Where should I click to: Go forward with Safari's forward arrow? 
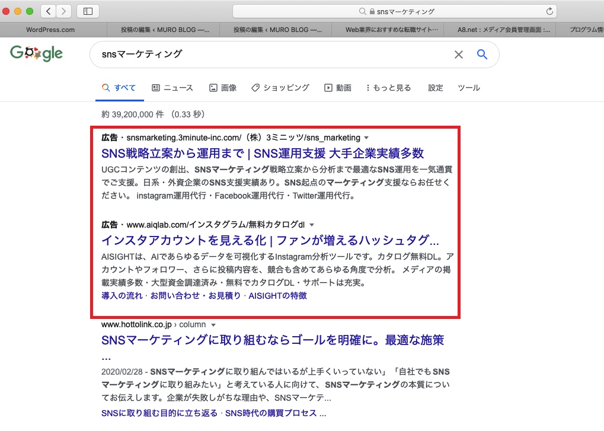point(63,11)
